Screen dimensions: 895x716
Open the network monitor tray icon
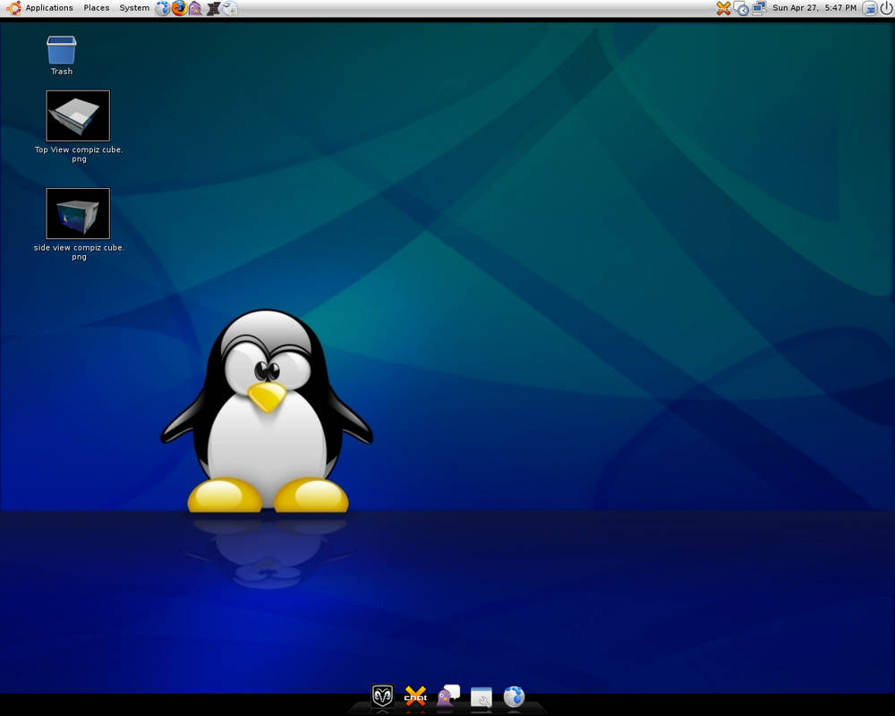click(759, 8)
